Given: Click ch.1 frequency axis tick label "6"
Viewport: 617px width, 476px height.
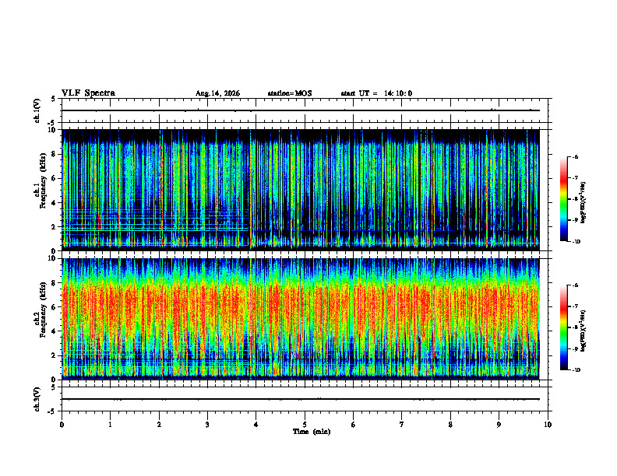Looking at the screenshot, I should [x=55, y=178].
